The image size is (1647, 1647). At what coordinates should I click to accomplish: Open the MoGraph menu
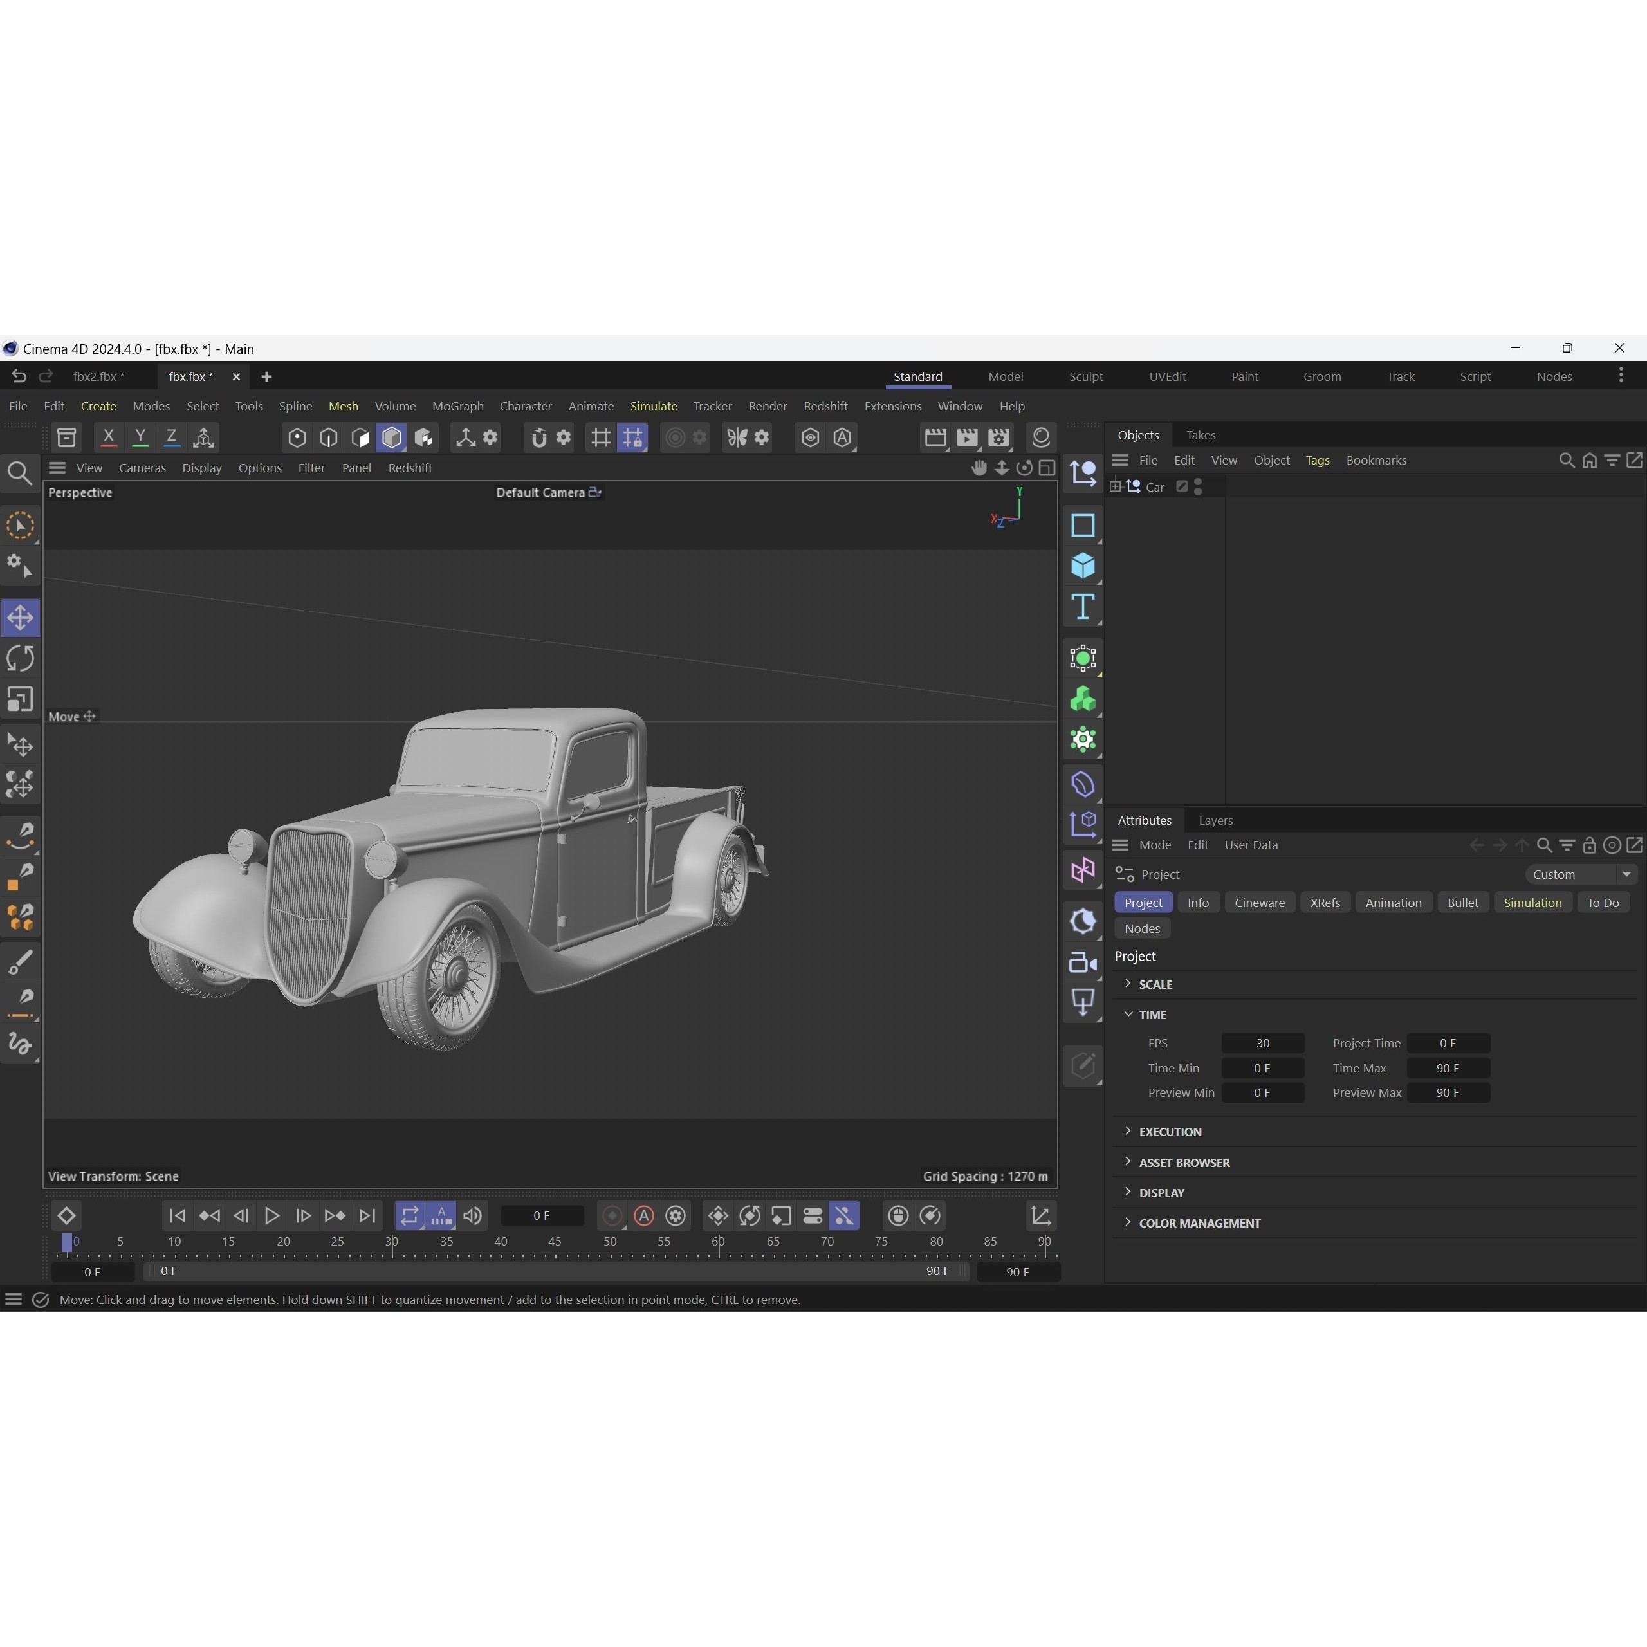tap(458, 407)
